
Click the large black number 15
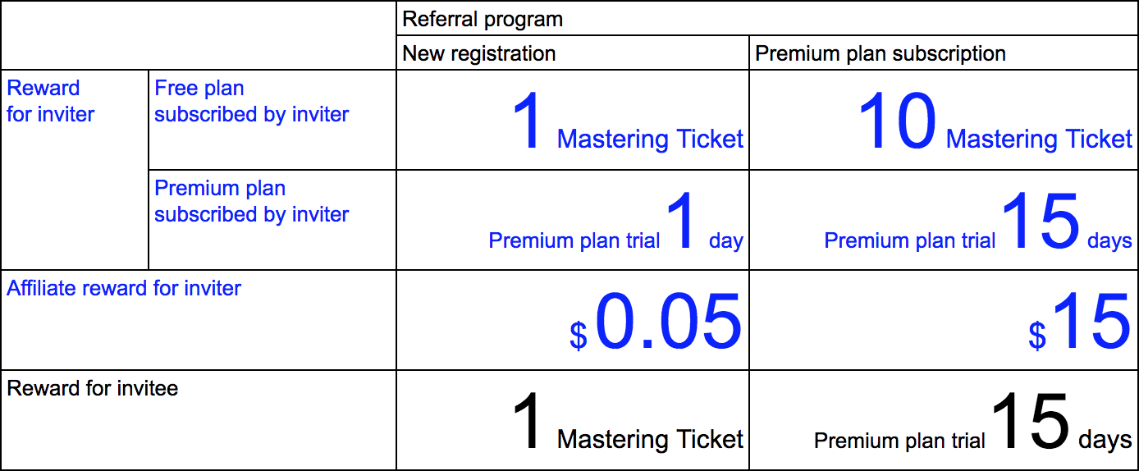click(1031, 422)
